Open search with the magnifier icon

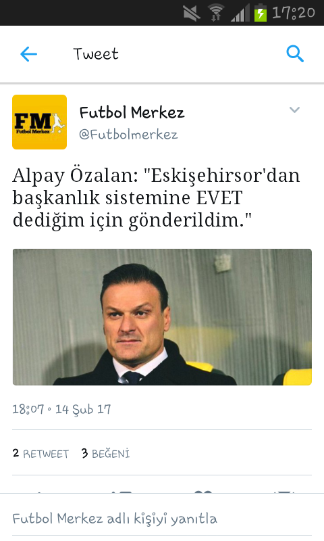(x=295, y=54)
